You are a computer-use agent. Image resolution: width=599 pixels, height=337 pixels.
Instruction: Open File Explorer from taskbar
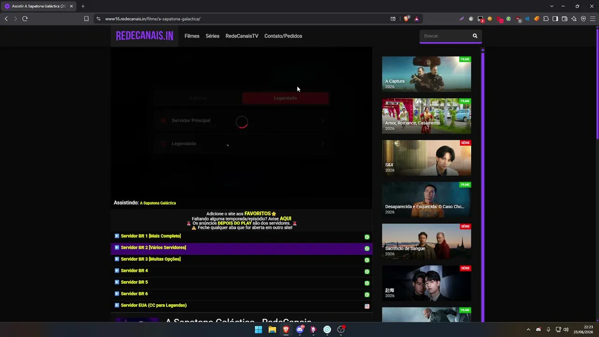pyautogui.click(x=272, y=330)
